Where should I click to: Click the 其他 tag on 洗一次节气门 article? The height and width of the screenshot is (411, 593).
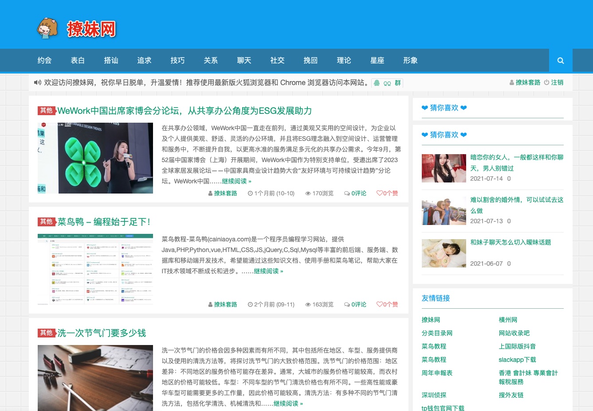point(46,333)
